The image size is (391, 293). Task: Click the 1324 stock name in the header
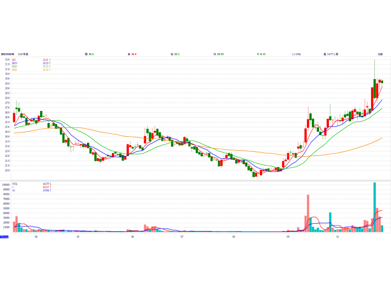pyautogui.click(x=22, y=54)
